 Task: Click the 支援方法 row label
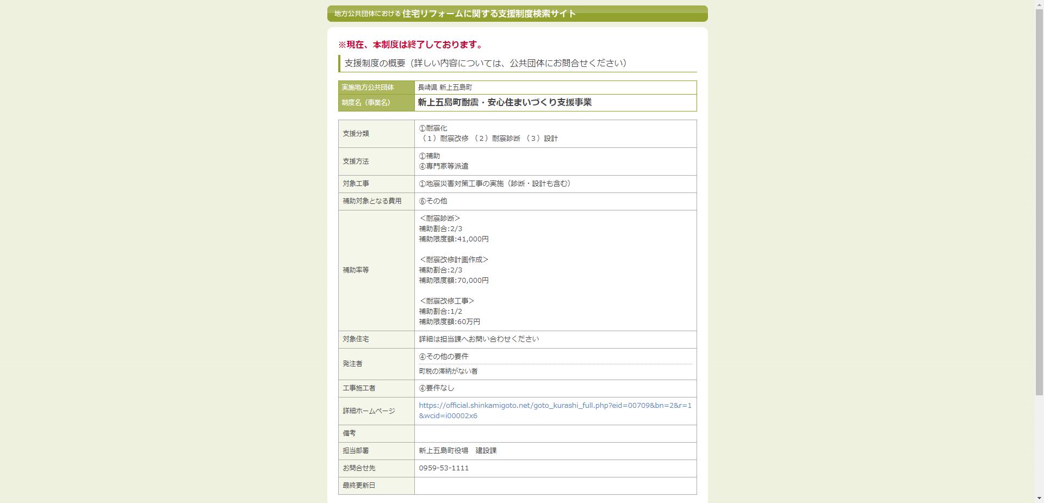[356, 161]
